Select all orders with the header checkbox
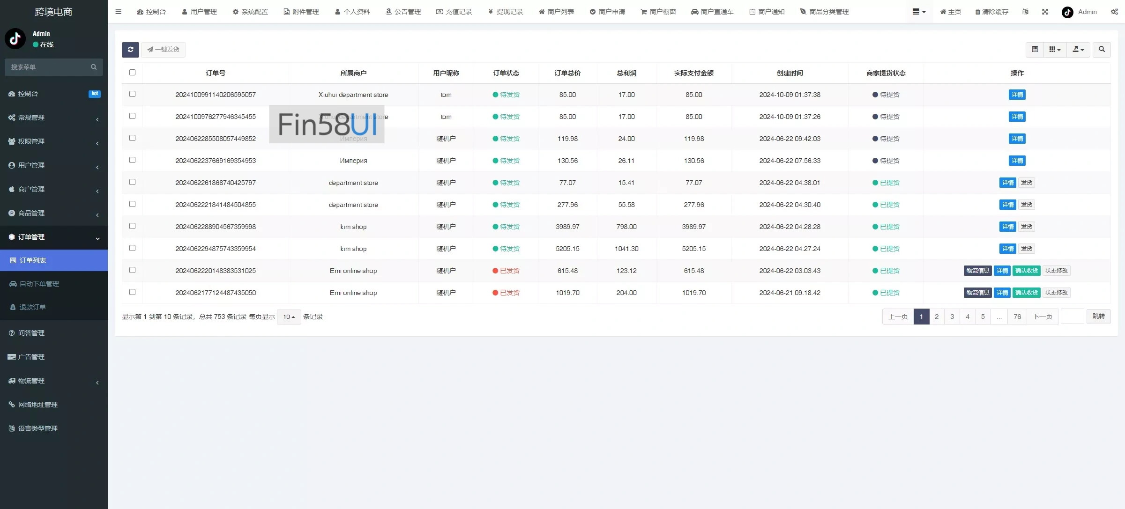Viewport: 1125px width, 509px height. pyautogui.click(x=132, y=73)
